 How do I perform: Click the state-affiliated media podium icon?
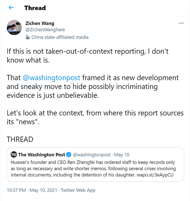click(x=28, y=37)
